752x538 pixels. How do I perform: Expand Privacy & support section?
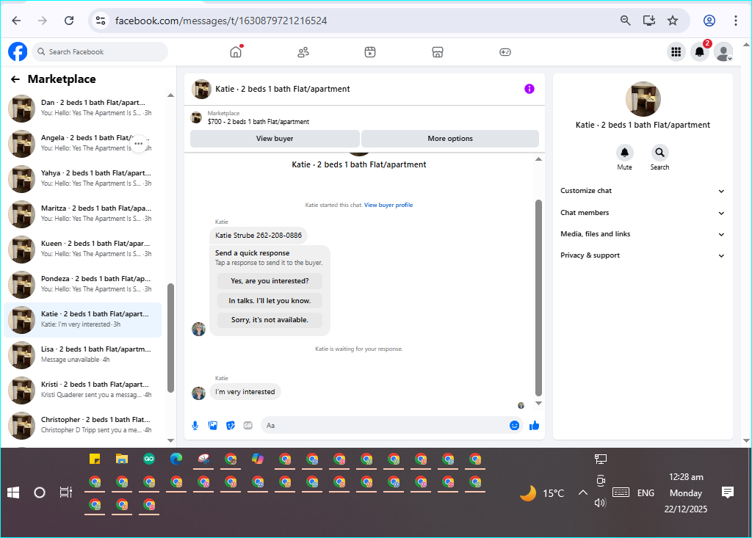pyautogui.click(x=643, y=255)
